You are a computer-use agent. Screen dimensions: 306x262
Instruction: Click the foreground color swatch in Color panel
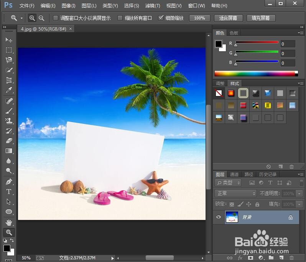click(219, 44)
